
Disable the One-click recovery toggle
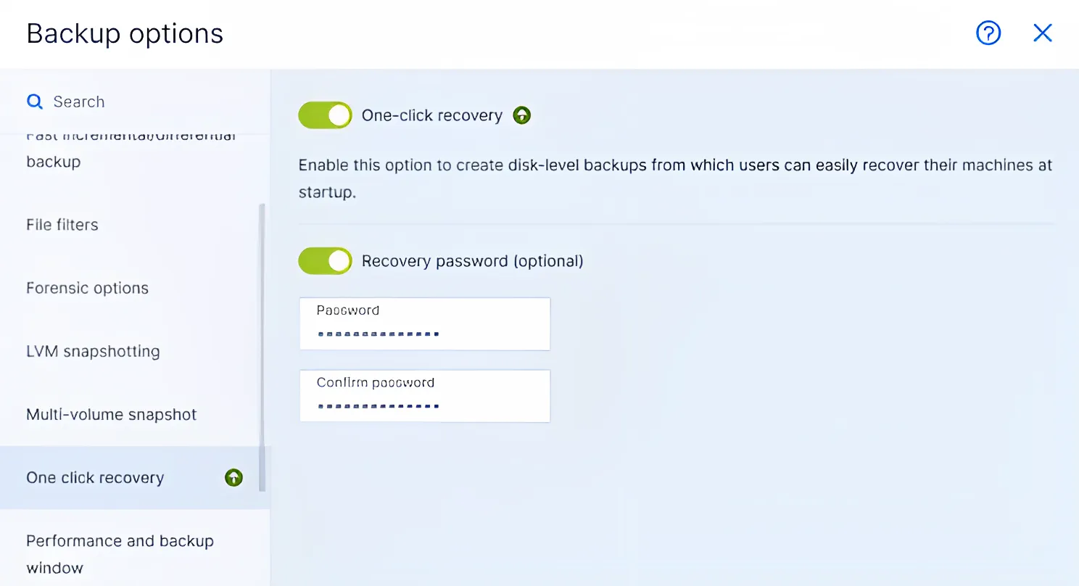[325, 115]
